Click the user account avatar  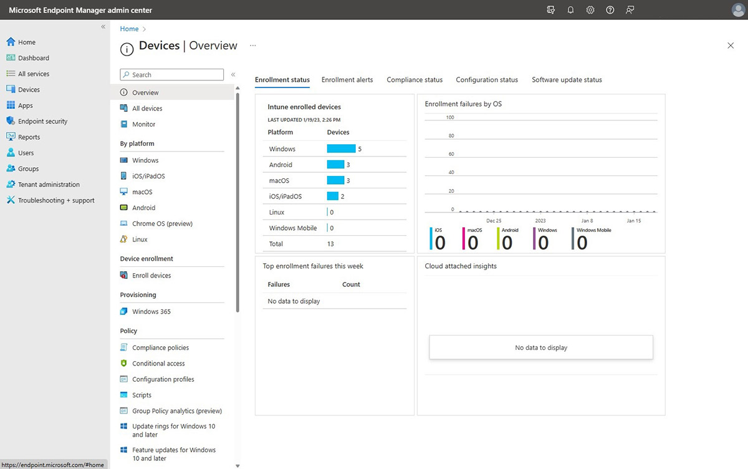737,10
